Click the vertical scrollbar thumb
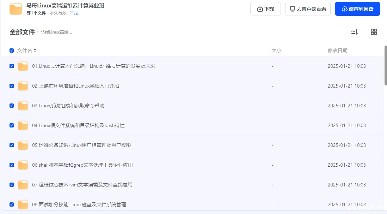The width and height of the screenshot is (387, 214). (385, 65)
